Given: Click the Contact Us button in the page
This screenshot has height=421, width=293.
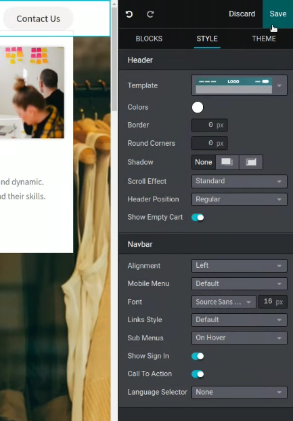Looking at the screenshot, I should pyautogui.click(x=38, y=18).
